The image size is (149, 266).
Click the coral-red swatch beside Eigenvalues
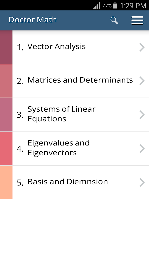click(6, 148)
